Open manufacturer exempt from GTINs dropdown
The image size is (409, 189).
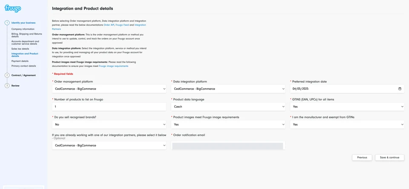click(x=347, y=124)
